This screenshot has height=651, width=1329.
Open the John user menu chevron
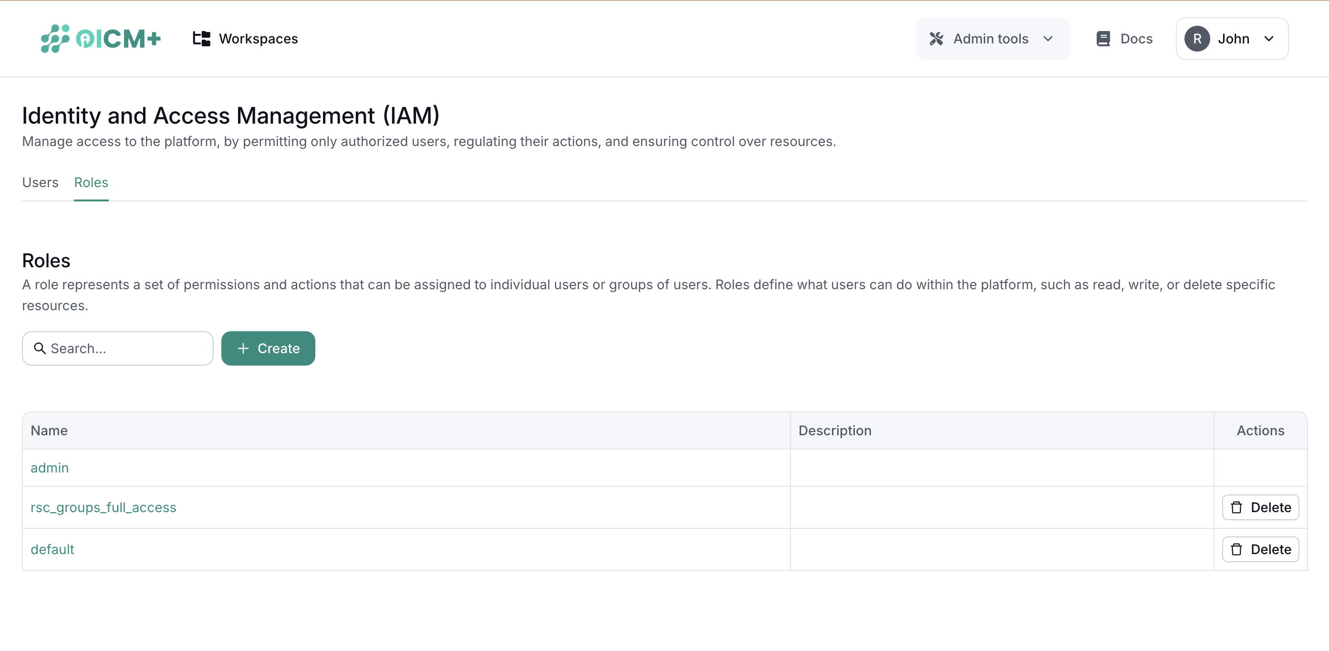(1270, 38)
